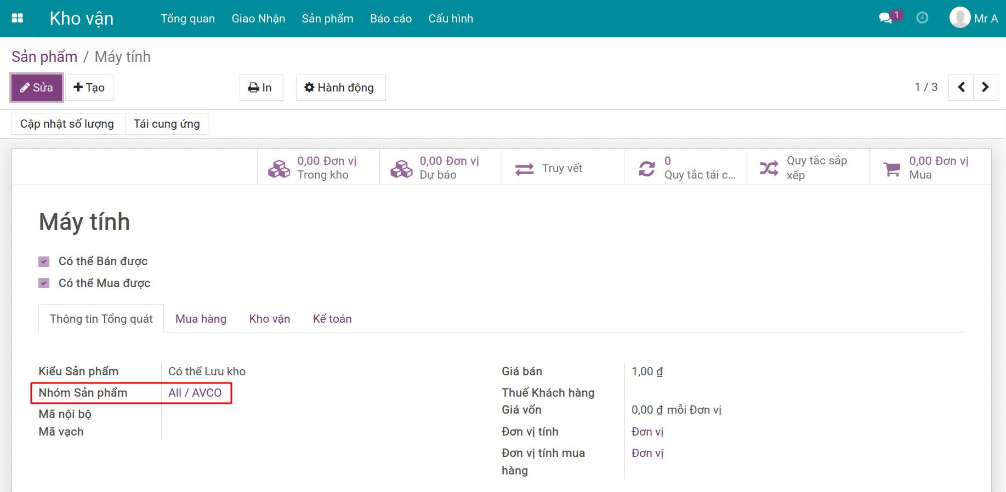This screenshot has width=1006, height=492.
Task: Open Quy tắc sắp xếp shuffle button
Action: 808,168
